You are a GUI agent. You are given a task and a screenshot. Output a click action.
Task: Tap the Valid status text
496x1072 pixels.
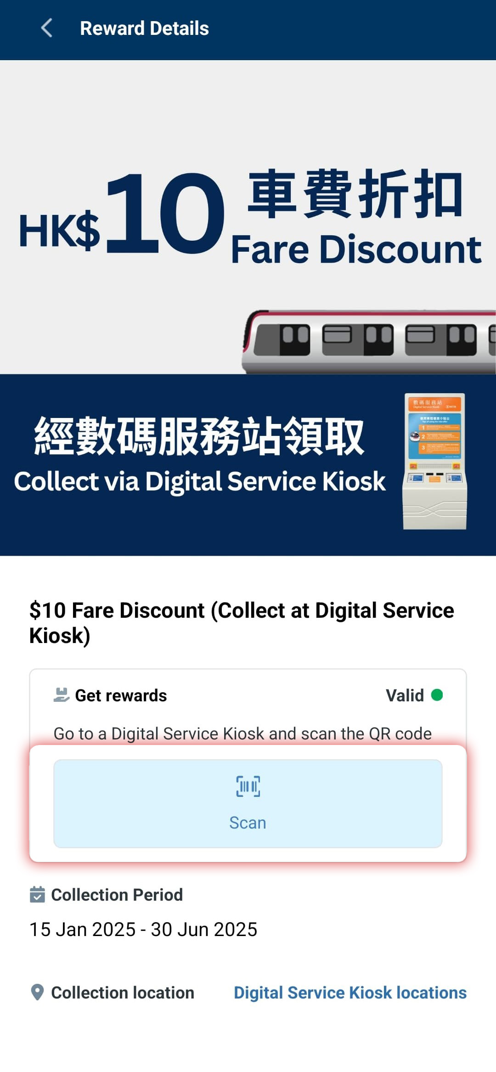pyautogui.click(x=405, y=695)
